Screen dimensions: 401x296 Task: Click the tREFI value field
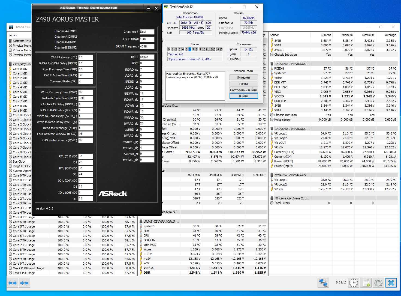point(147,57)
